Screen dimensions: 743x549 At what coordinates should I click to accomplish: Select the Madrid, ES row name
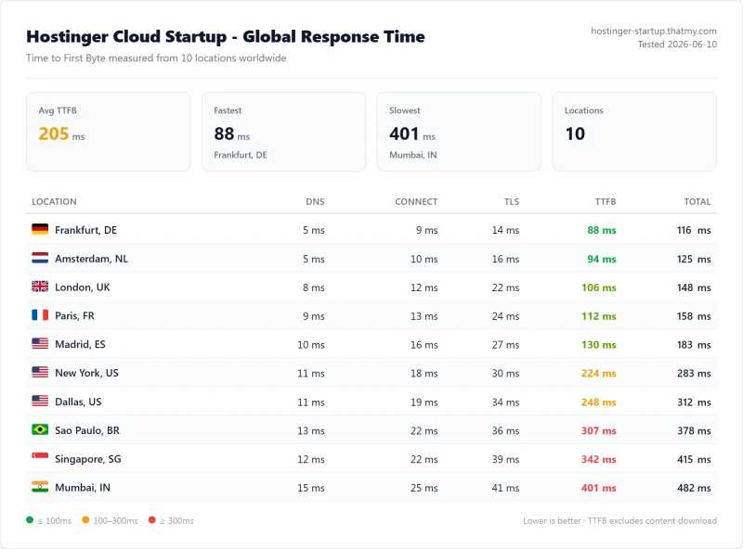pos(80,344)
